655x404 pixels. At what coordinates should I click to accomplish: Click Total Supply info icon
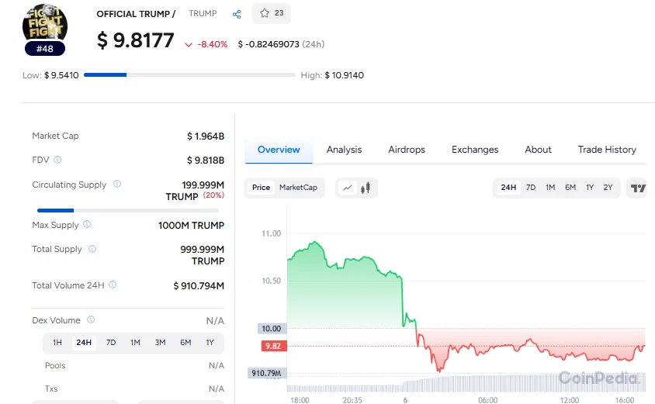tap(92, 249)
